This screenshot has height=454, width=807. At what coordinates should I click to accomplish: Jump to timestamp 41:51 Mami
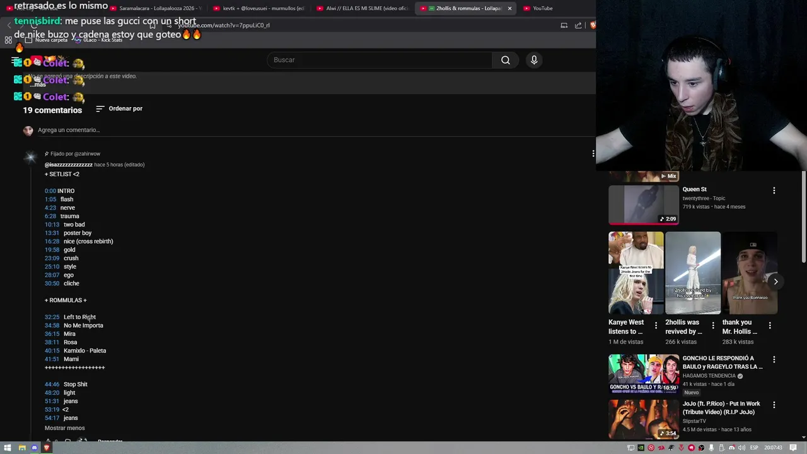[x=52, y=359]
